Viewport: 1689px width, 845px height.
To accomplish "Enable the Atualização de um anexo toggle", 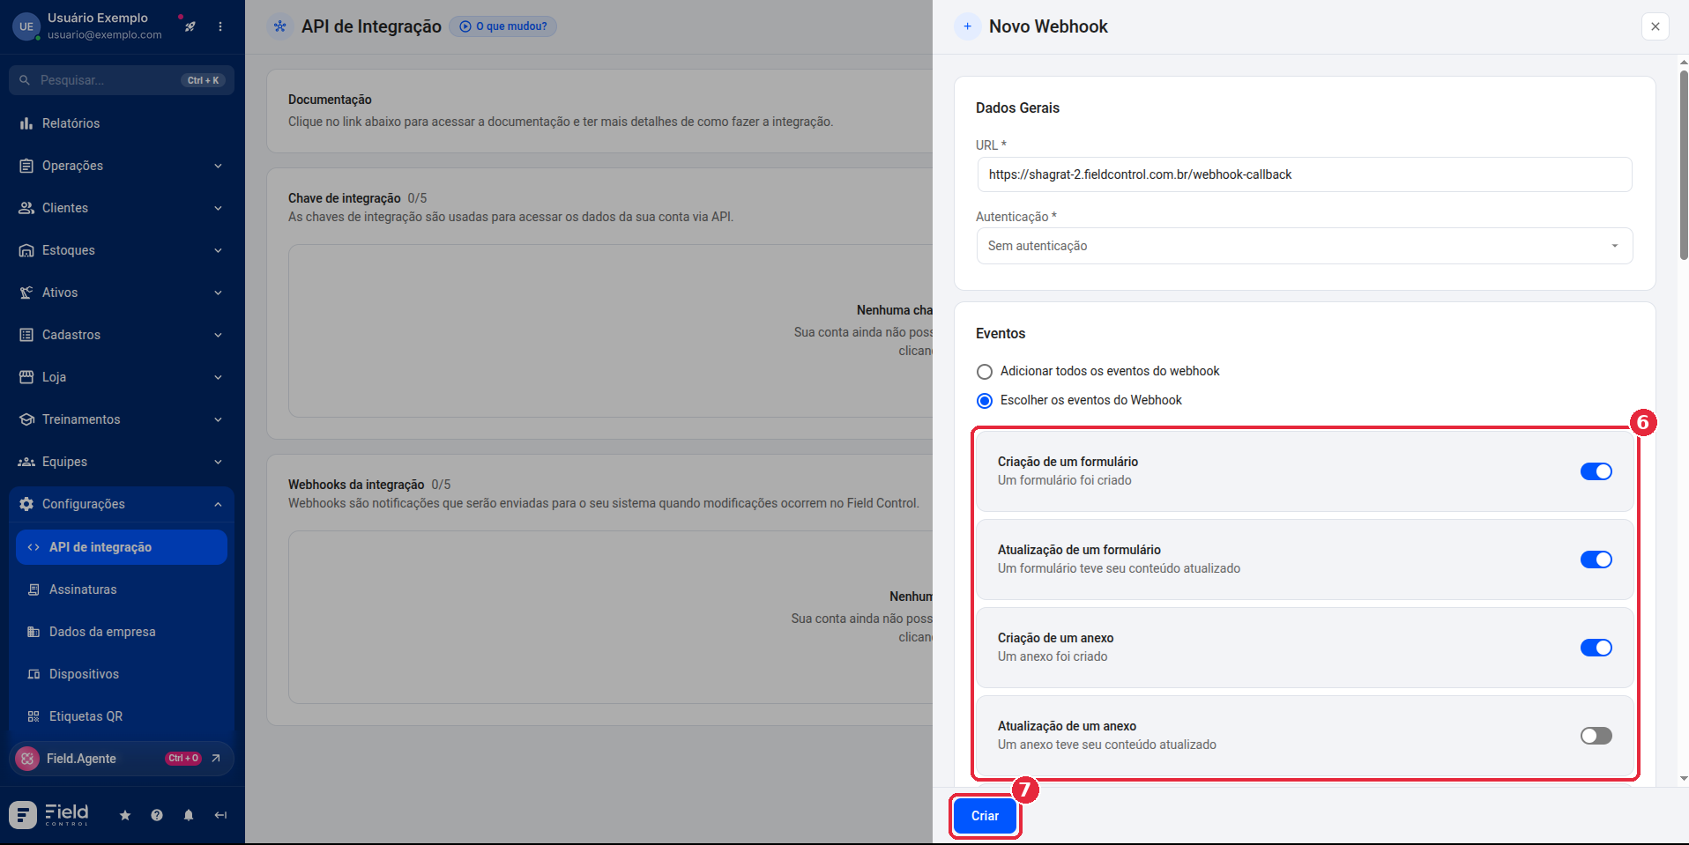I will tap(1596, 736).
